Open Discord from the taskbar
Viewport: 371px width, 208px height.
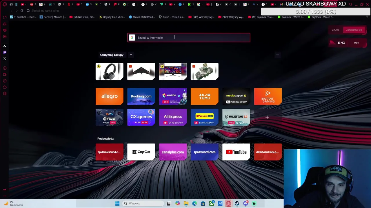pyautogui.click(x=246, y=203)
